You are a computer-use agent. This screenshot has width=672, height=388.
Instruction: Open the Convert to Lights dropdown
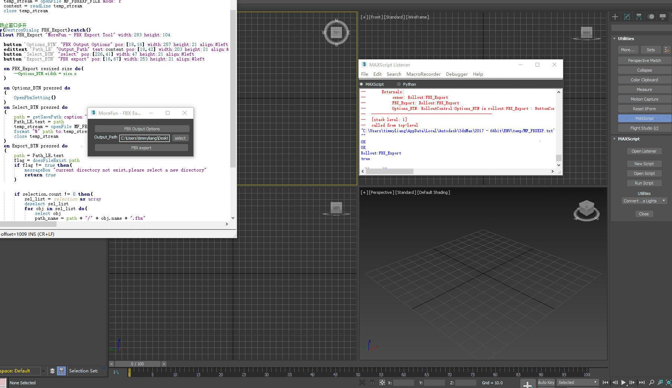[645, 201]
